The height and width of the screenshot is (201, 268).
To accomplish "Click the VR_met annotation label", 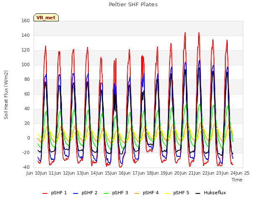I will tap(46, 18).
